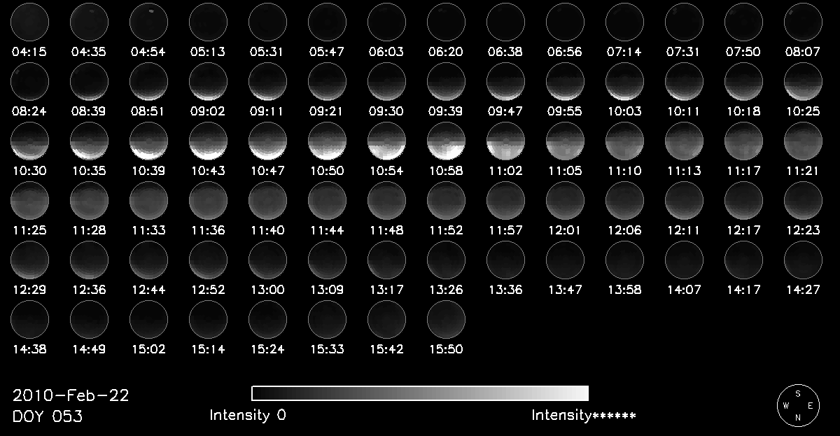This screenshot has height=436, width=840.
Task: Click the DOY 053 label
Action: pos(48,416)
